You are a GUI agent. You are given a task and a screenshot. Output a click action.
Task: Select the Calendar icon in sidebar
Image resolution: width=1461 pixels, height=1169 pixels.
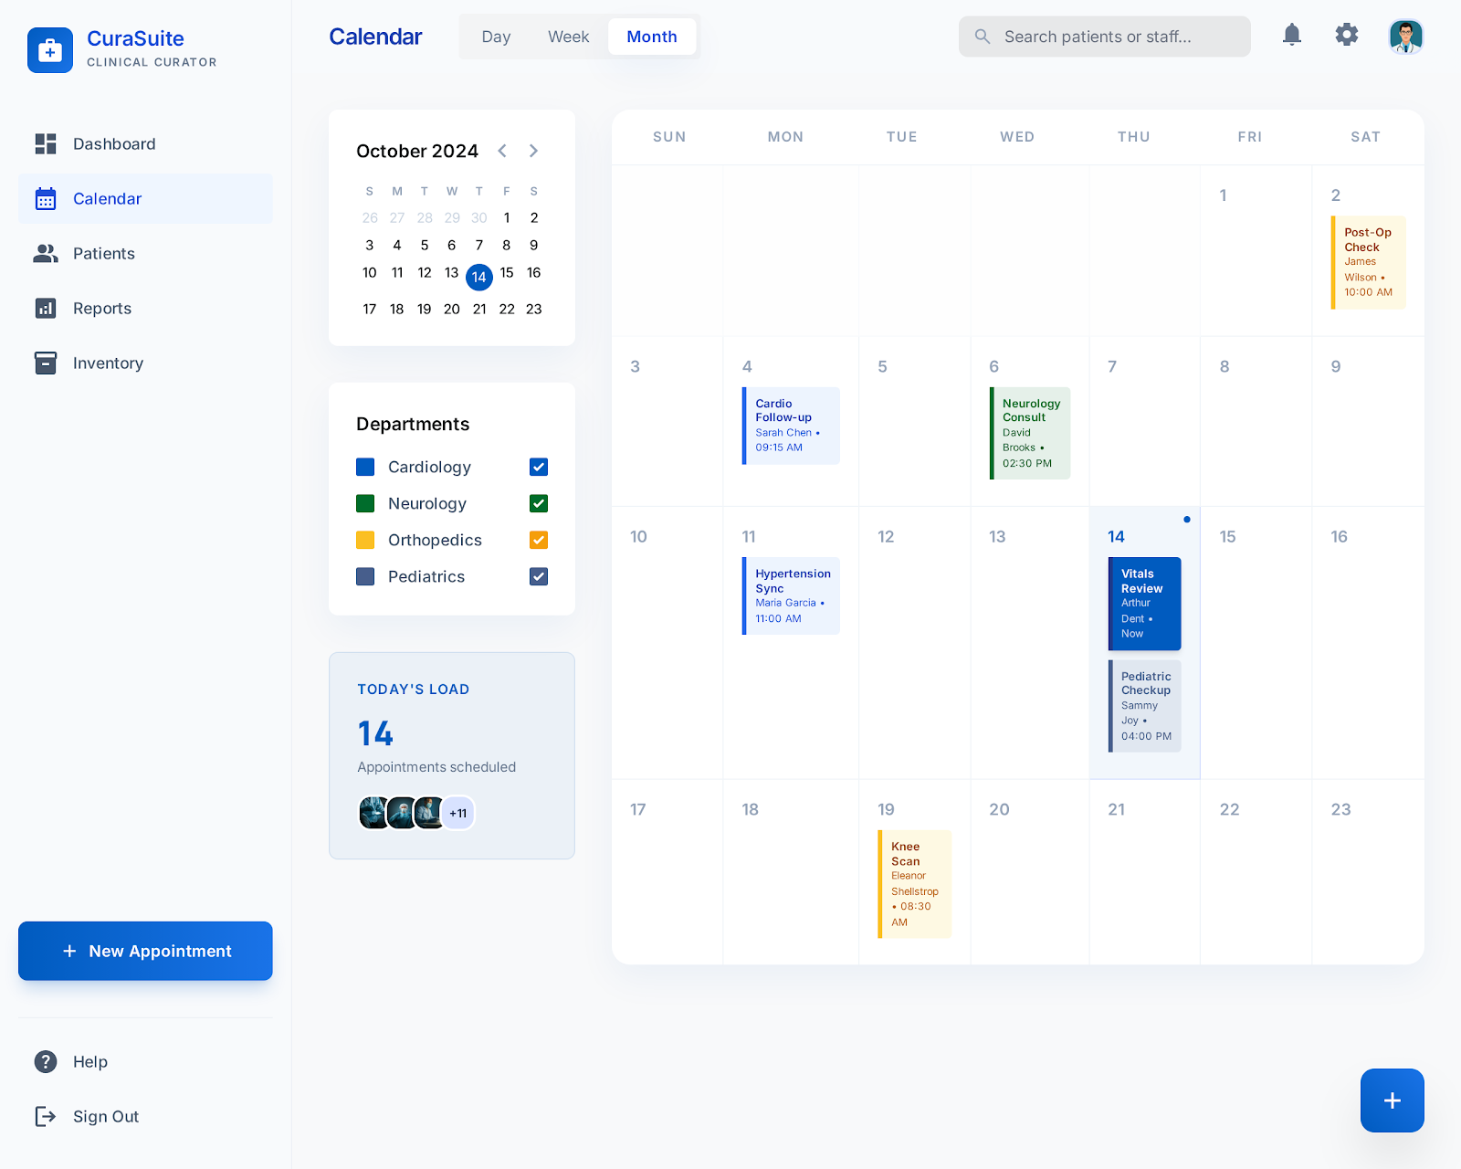[x=46, y=198]
